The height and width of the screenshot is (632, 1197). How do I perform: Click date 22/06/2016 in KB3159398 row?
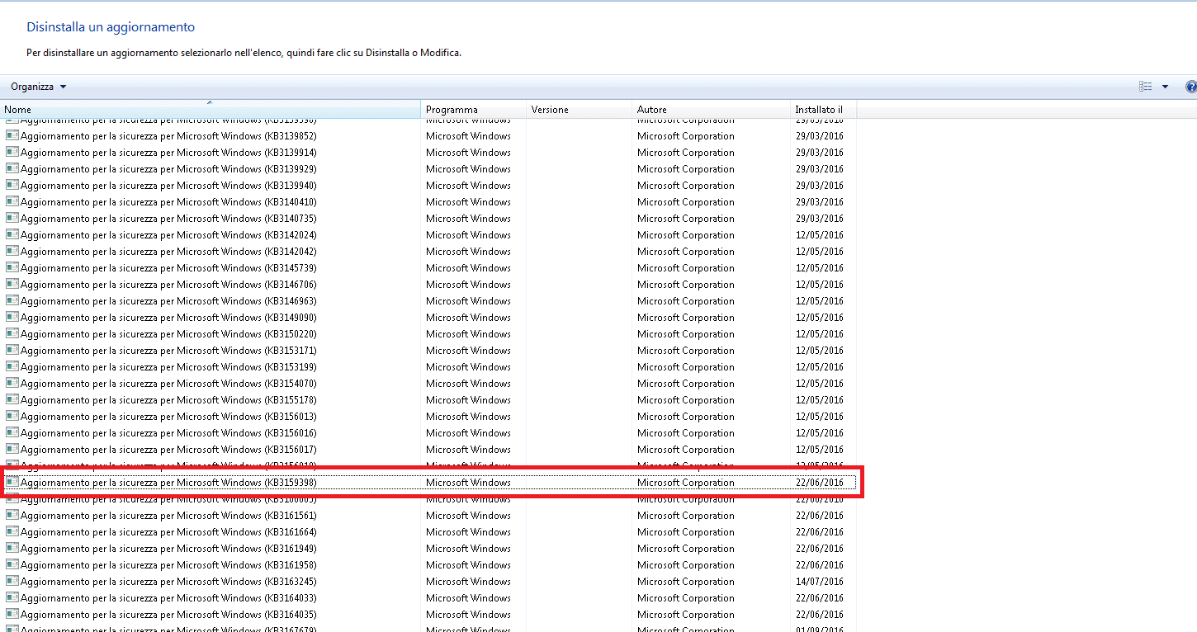819,483
